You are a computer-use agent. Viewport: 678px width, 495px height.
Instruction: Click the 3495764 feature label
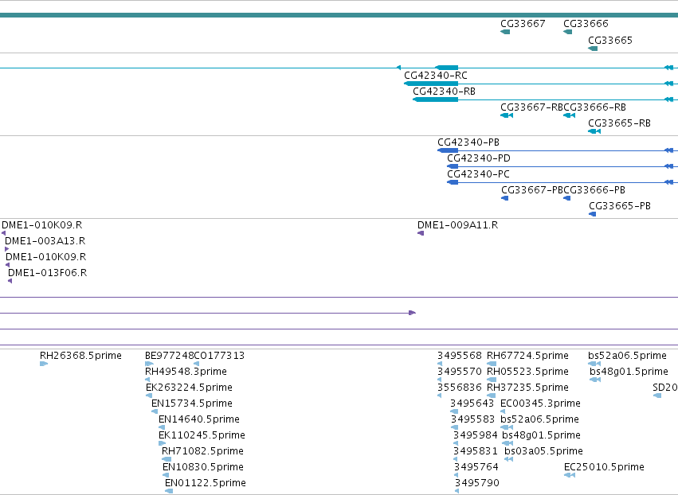pos(476,467)
